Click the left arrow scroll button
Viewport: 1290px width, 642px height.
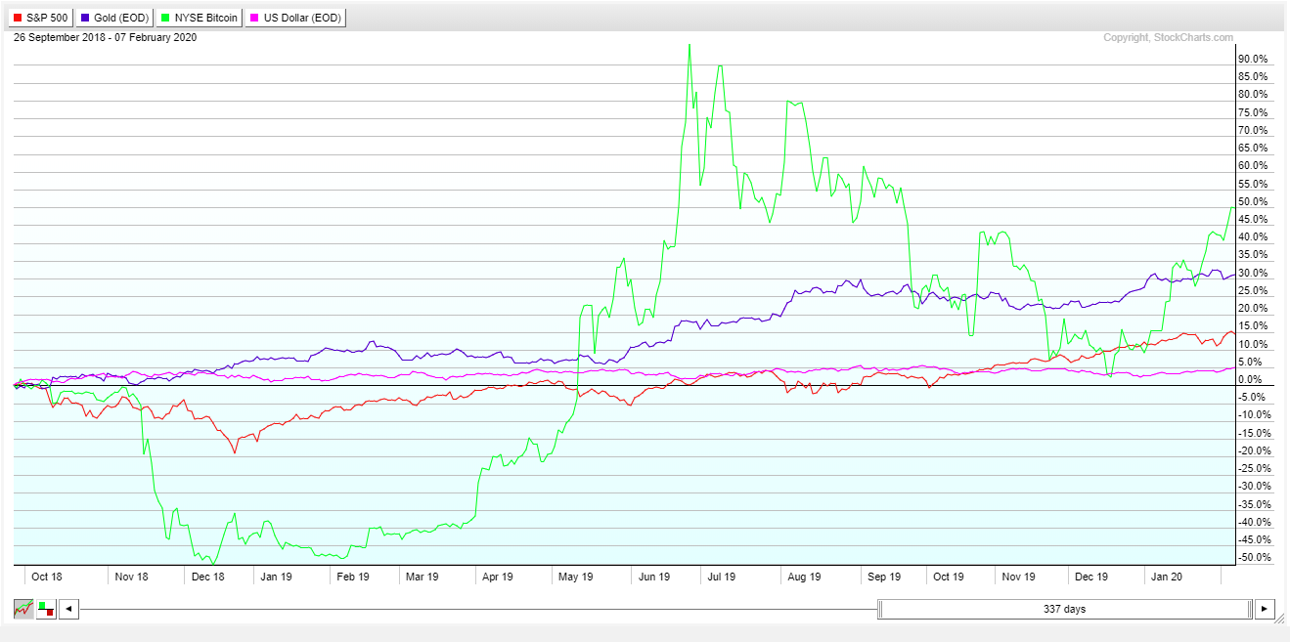(69, 609)
